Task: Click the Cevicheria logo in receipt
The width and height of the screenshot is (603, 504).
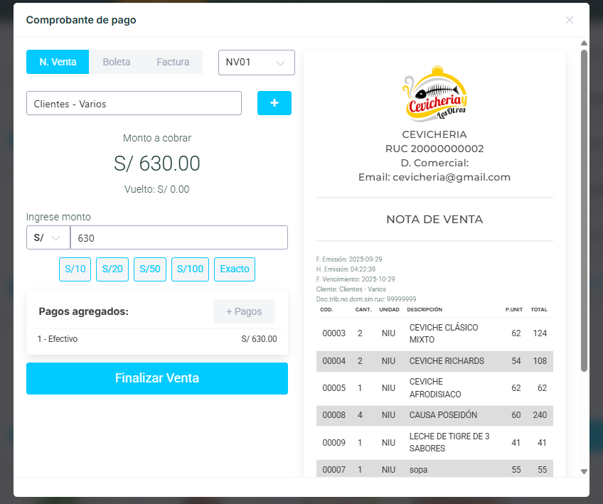Action: click(434, 94)
